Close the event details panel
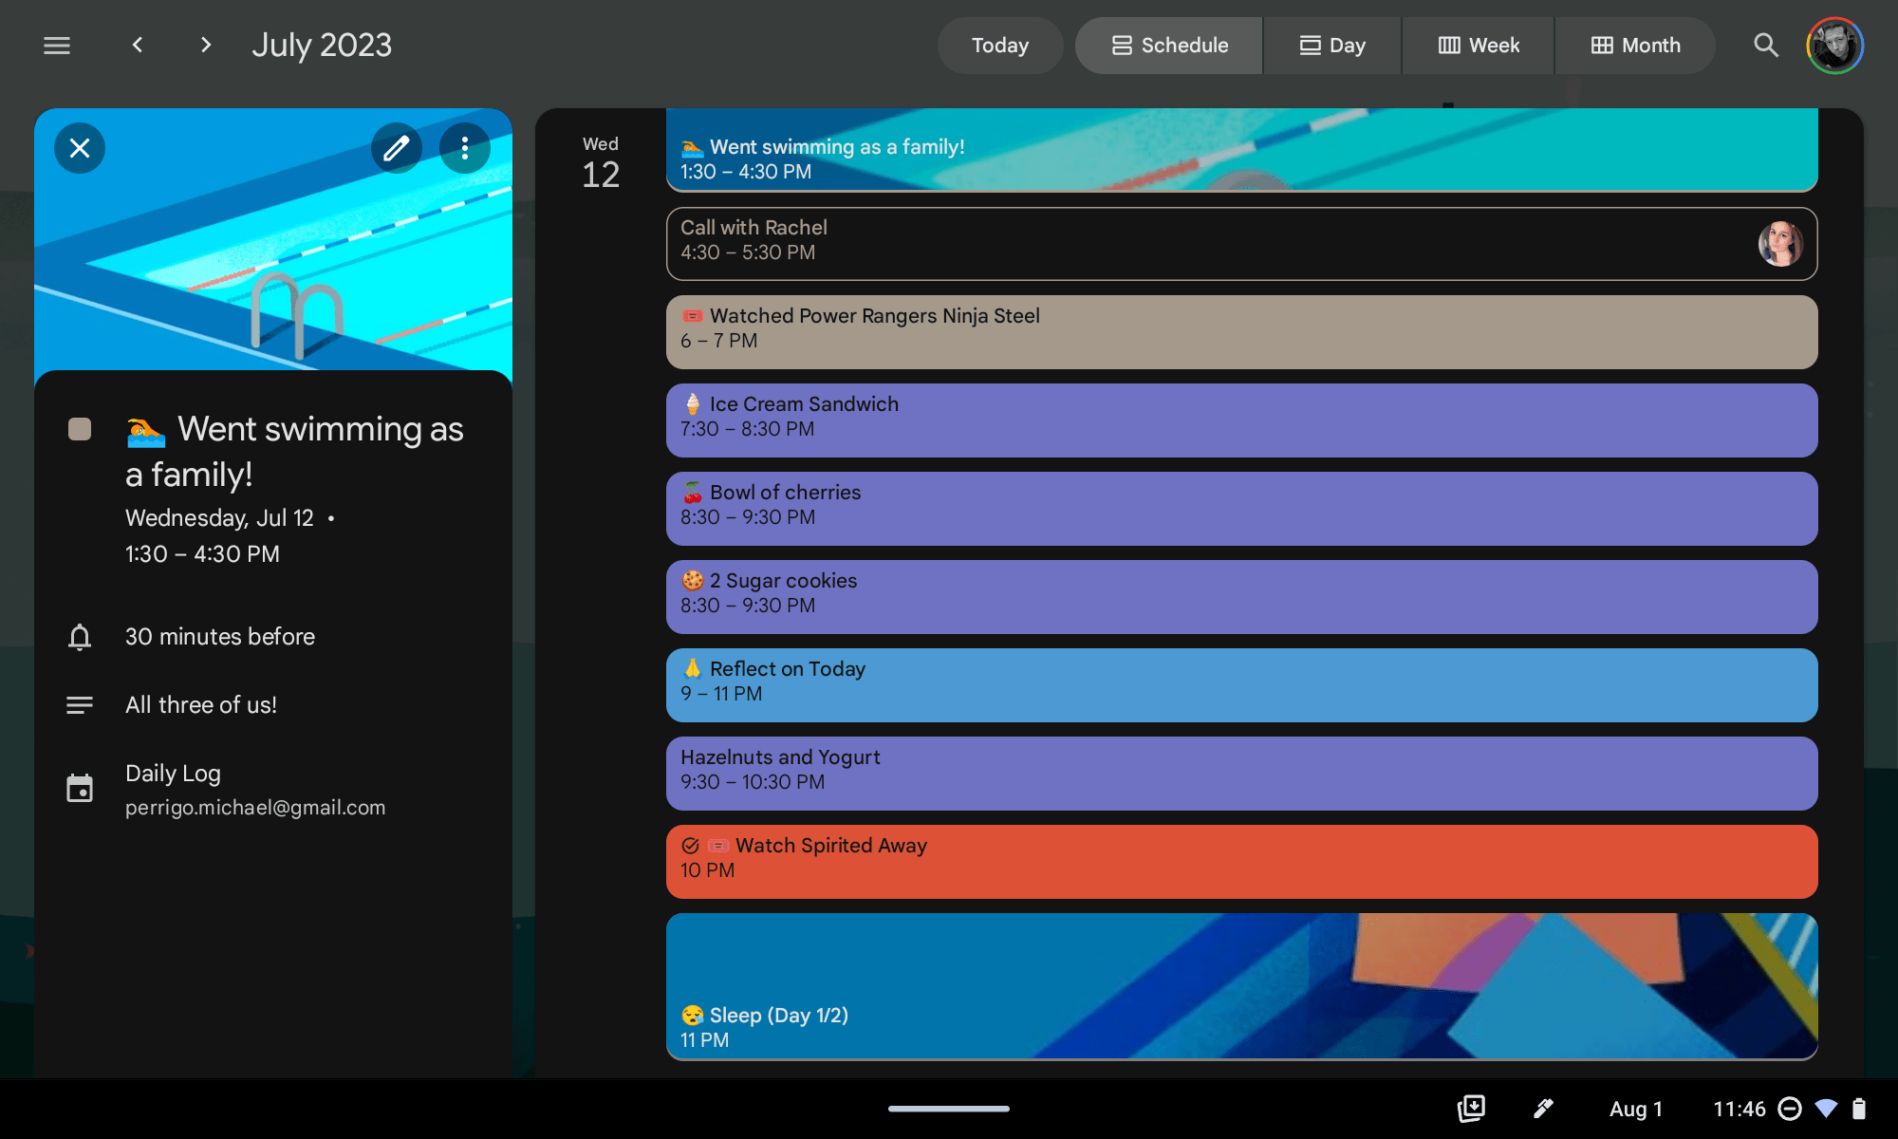This screenshot has height=1139, width=1898. point(80,148)
